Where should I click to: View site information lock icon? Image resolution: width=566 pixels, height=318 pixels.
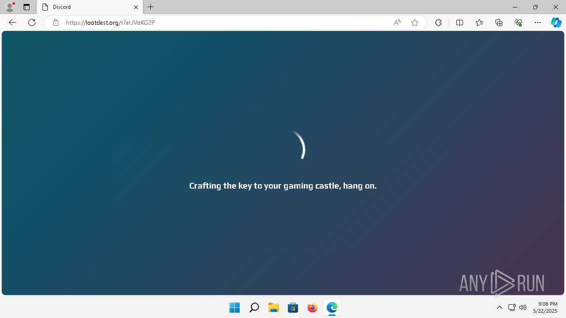(56, 23)
